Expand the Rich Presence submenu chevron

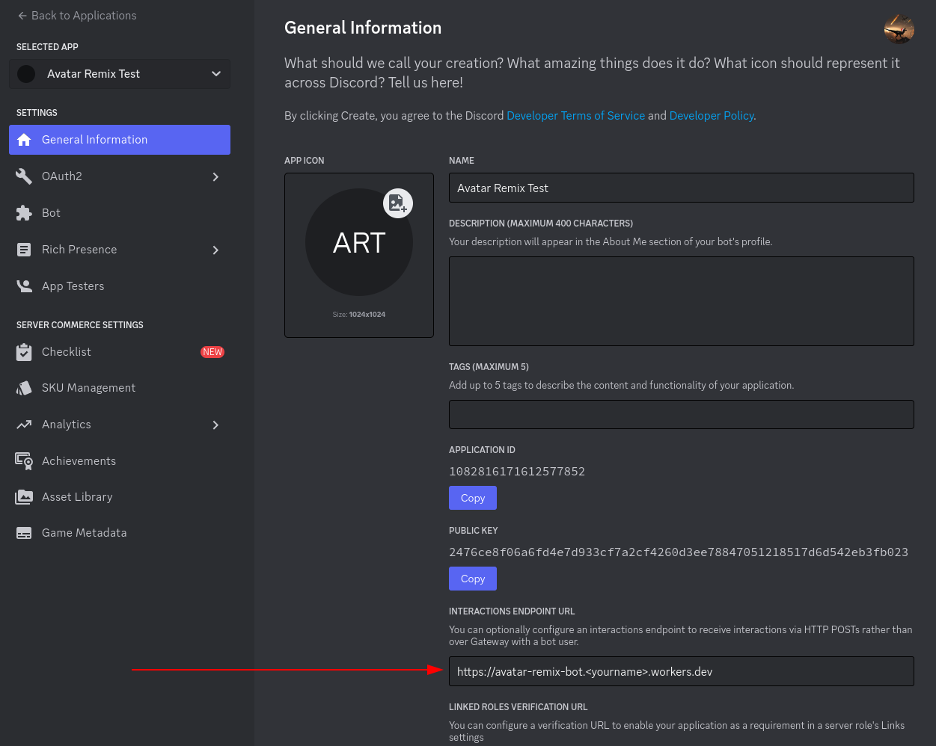215,250
